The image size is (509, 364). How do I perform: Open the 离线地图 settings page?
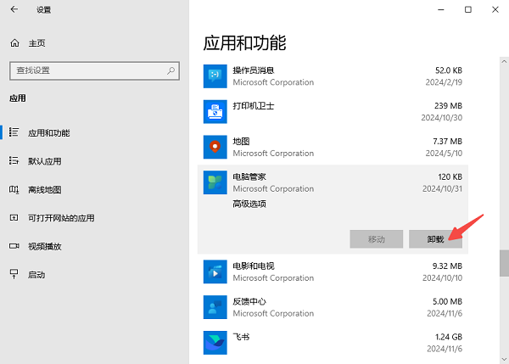click(x=44, y=189)
